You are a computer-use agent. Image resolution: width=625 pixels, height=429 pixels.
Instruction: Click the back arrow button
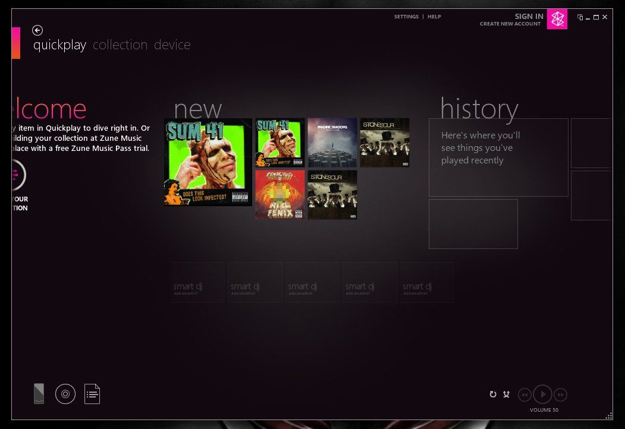point(37,30)
